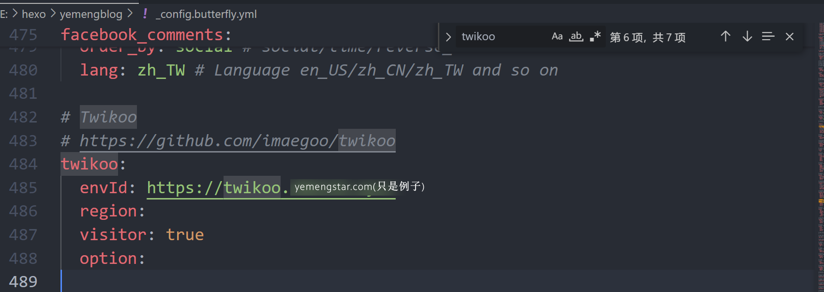The image size is (824, 292).
Task: Toggle Match Case in the search bar
Action: pyautogui.click(x=557, y=36)
